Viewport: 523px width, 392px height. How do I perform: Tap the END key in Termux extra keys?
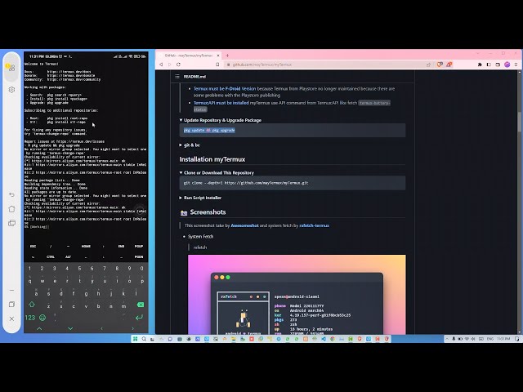pyautogui.click(x=121, y=247)
